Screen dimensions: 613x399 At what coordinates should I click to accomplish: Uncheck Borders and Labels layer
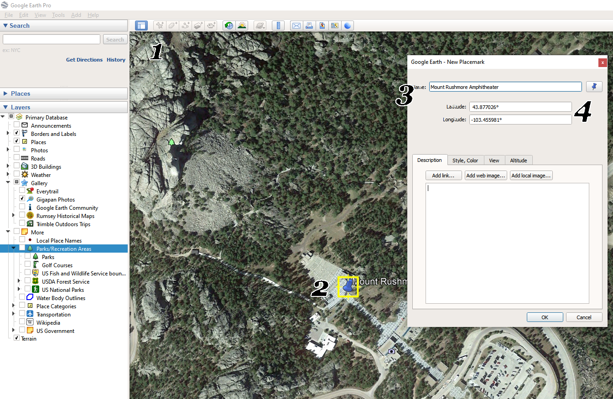(16, 134)
